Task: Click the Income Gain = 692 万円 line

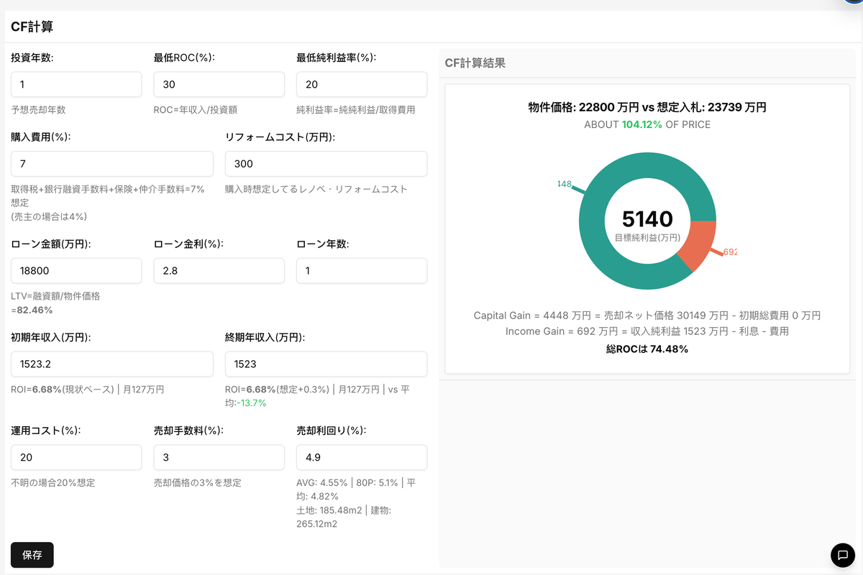Action: pos(647,331)
